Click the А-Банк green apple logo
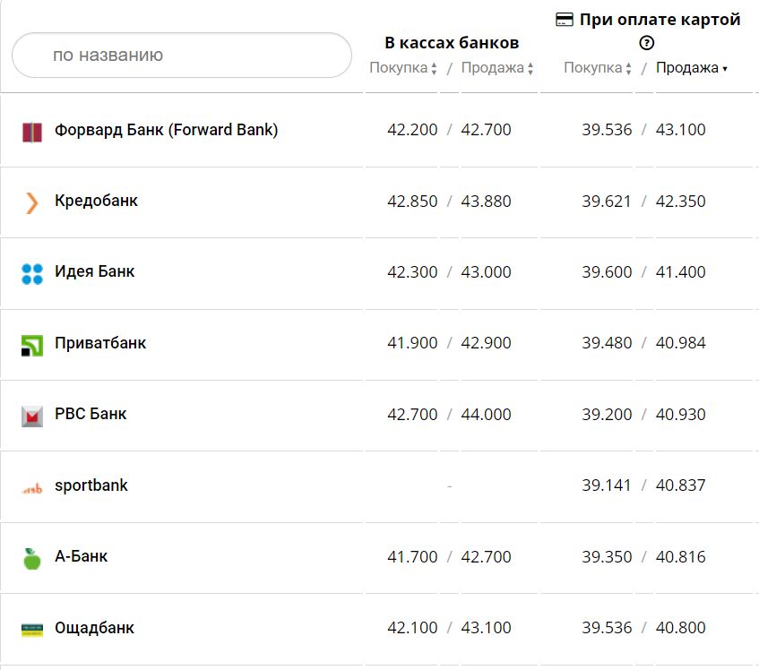This screenshot has height=670, width=759. [32, 558]
